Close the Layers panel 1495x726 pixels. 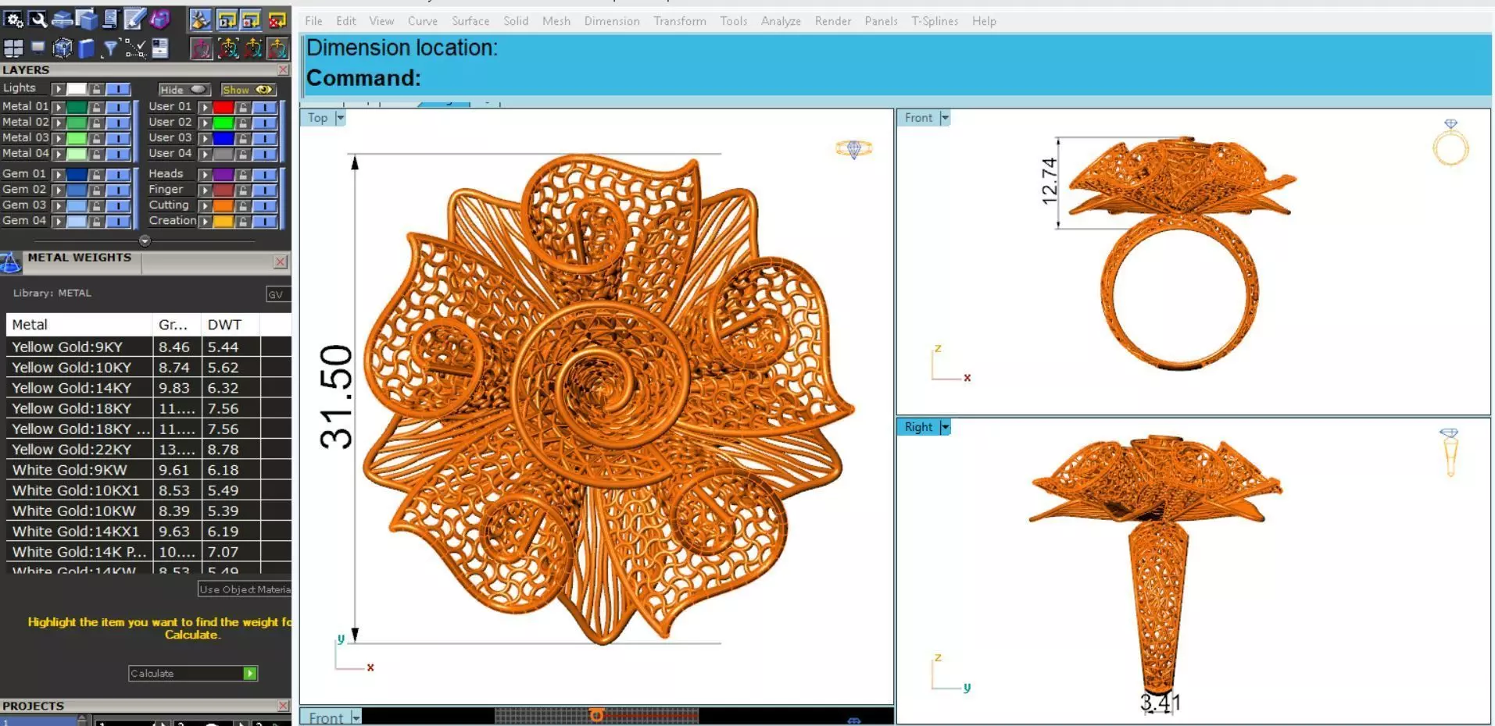coord(284,70)
